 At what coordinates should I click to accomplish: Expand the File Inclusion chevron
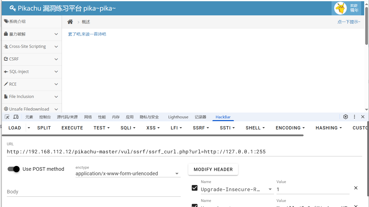[x=56, y=97]
